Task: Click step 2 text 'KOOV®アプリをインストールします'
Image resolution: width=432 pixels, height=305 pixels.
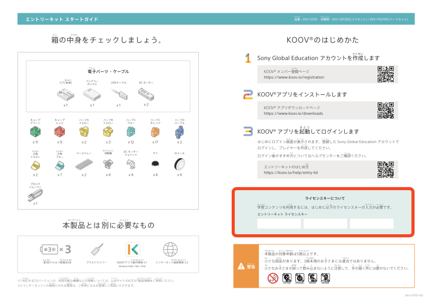Action: coord(302,94)
